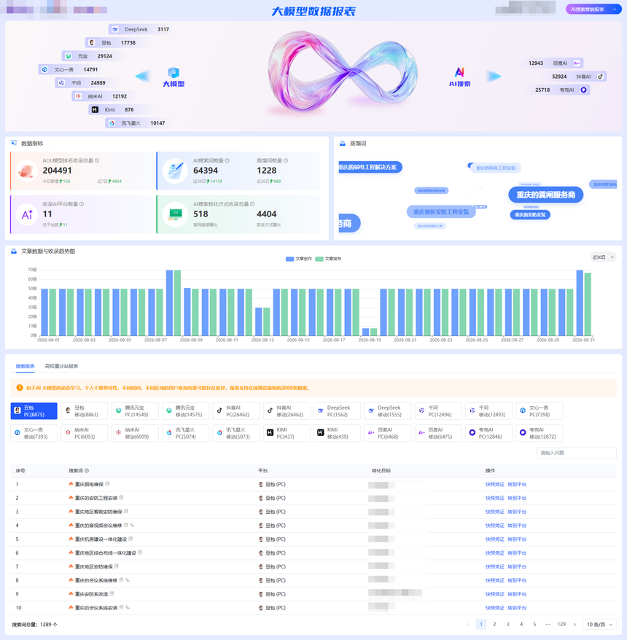
Task: Click the 千问 icon beside 24989
Action: coord(61,83)
